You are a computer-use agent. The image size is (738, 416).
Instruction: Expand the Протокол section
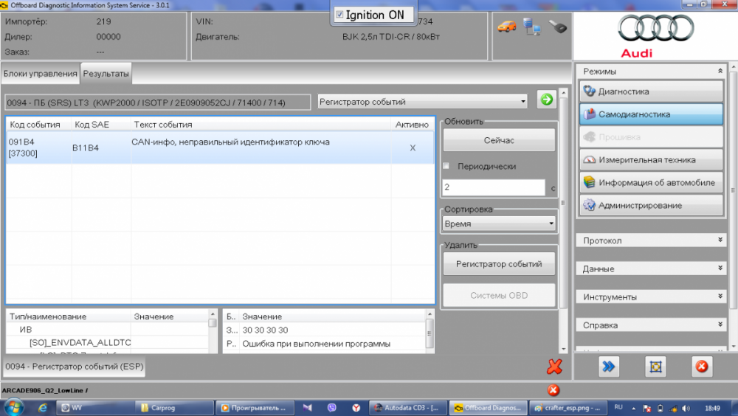point(652,240)
